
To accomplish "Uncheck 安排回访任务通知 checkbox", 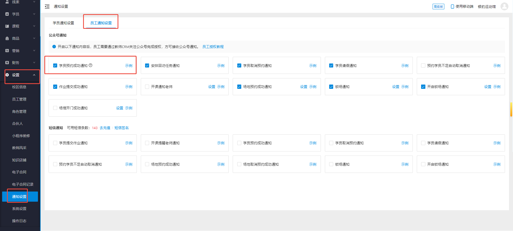I will coord(147,65).
